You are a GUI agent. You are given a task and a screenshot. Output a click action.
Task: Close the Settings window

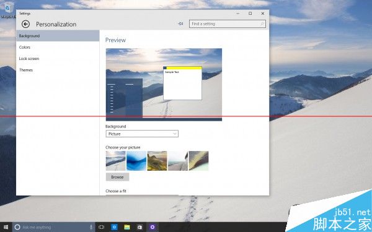tap(263, 14)
